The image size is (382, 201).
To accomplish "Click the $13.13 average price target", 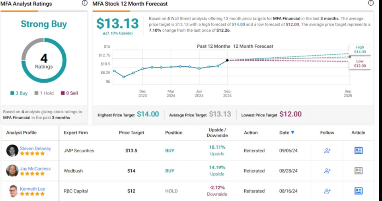I will pyautogui.click(x=117, y=23).
